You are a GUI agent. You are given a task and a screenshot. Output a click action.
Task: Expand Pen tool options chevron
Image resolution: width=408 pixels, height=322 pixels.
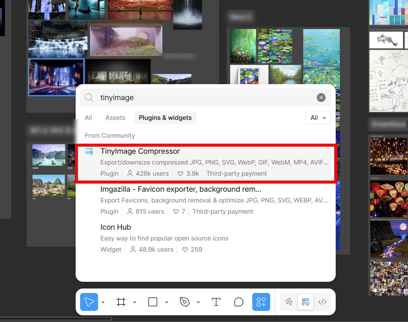(x=198, y=302)
